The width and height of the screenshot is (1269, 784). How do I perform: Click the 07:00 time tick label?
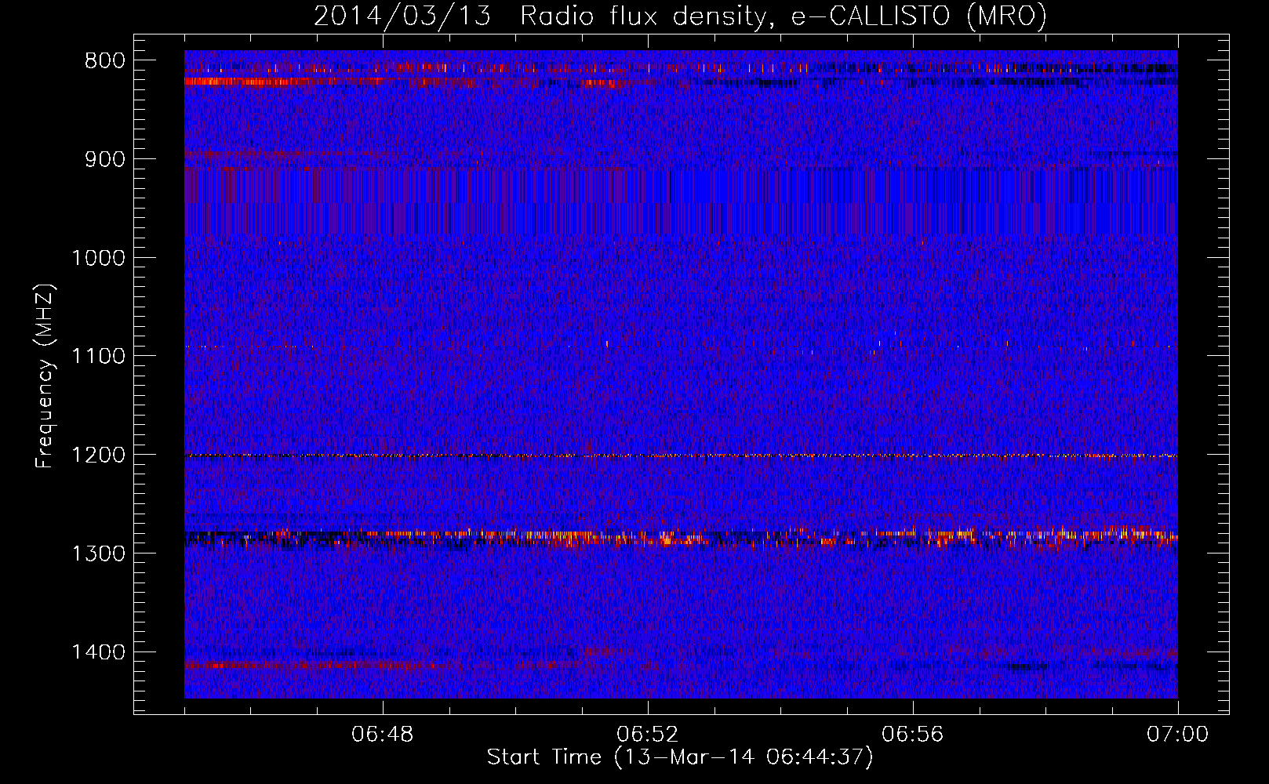tap(1178, 735)
